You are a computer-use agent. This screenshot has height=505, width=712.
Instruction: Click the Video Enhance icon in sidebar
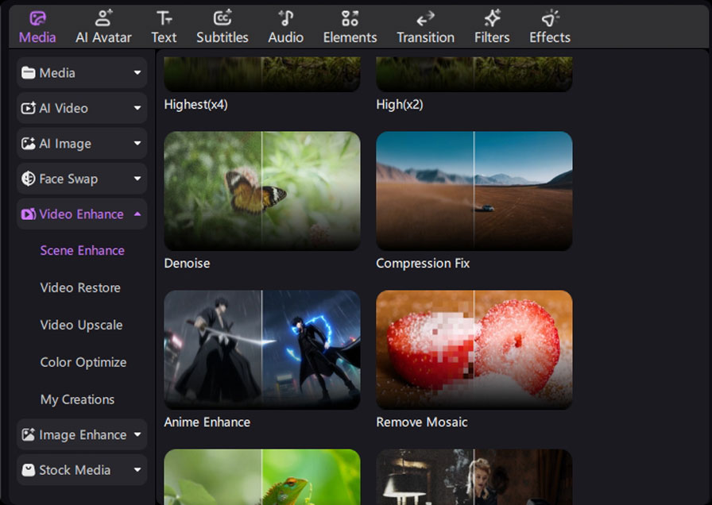tap(28, 214)
